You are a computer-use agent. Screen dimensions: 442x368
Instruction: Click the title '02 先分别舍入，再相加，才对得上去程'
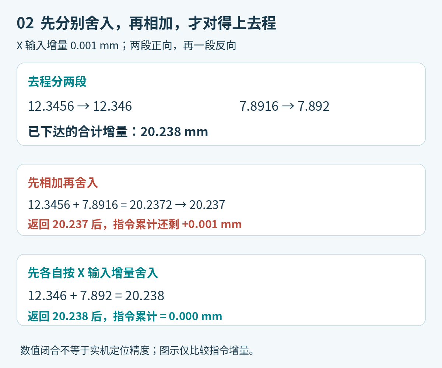(146, 24)
